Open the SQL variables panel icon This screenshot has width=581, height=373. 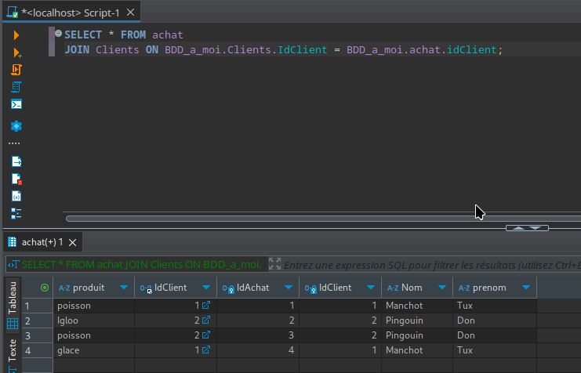[x=16, y=196]
